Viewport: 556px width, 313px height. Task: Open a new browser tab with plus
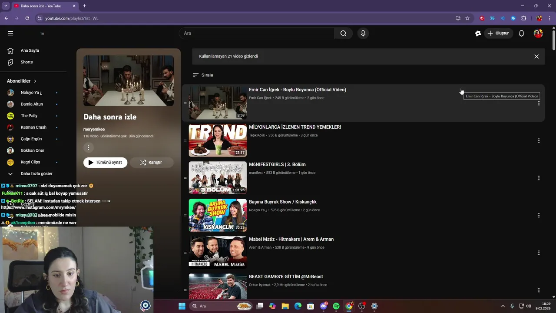pyautogui.click(x=84, y=6)
